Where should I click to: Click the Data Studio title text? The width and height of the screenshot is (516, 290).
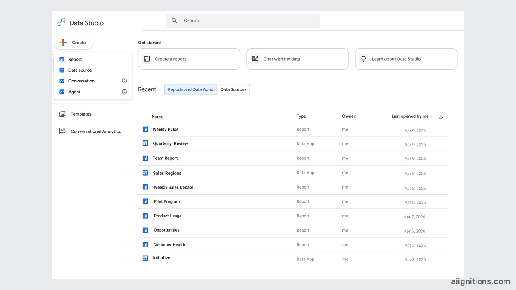[x=86, y=23]
